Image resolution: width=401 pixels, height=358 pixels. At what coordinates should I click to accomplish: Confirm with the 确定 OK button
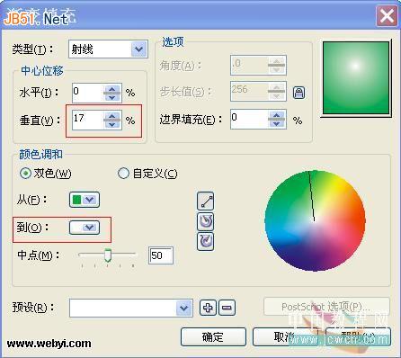point(213,337)
